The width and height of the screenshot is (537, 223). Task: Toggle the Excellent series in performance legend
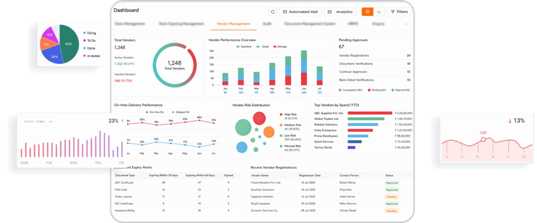coord(243,47)
